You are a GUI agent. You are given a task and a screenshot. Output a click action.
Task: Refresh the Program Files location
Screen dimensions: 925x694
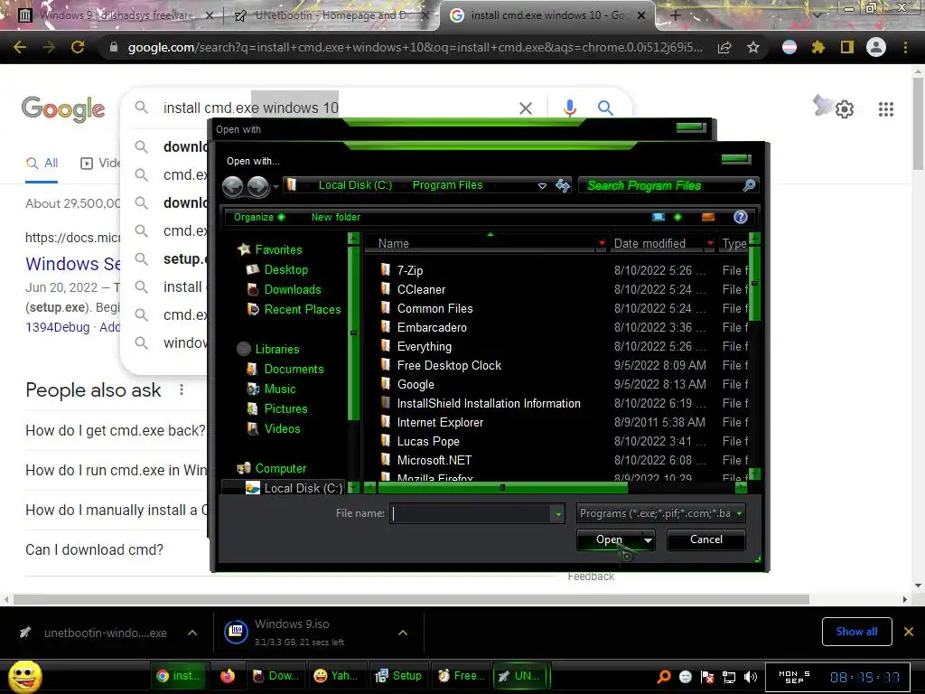[563, 185]
